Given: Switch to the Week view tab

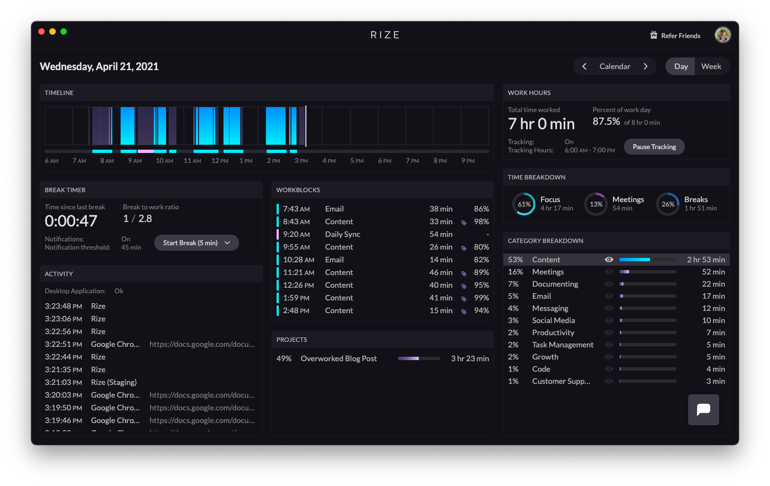Looking at the screenshot, I should pyautogui.click(x=711, y=66).
